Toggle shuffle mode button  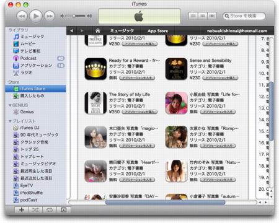[x=35, y=210]
